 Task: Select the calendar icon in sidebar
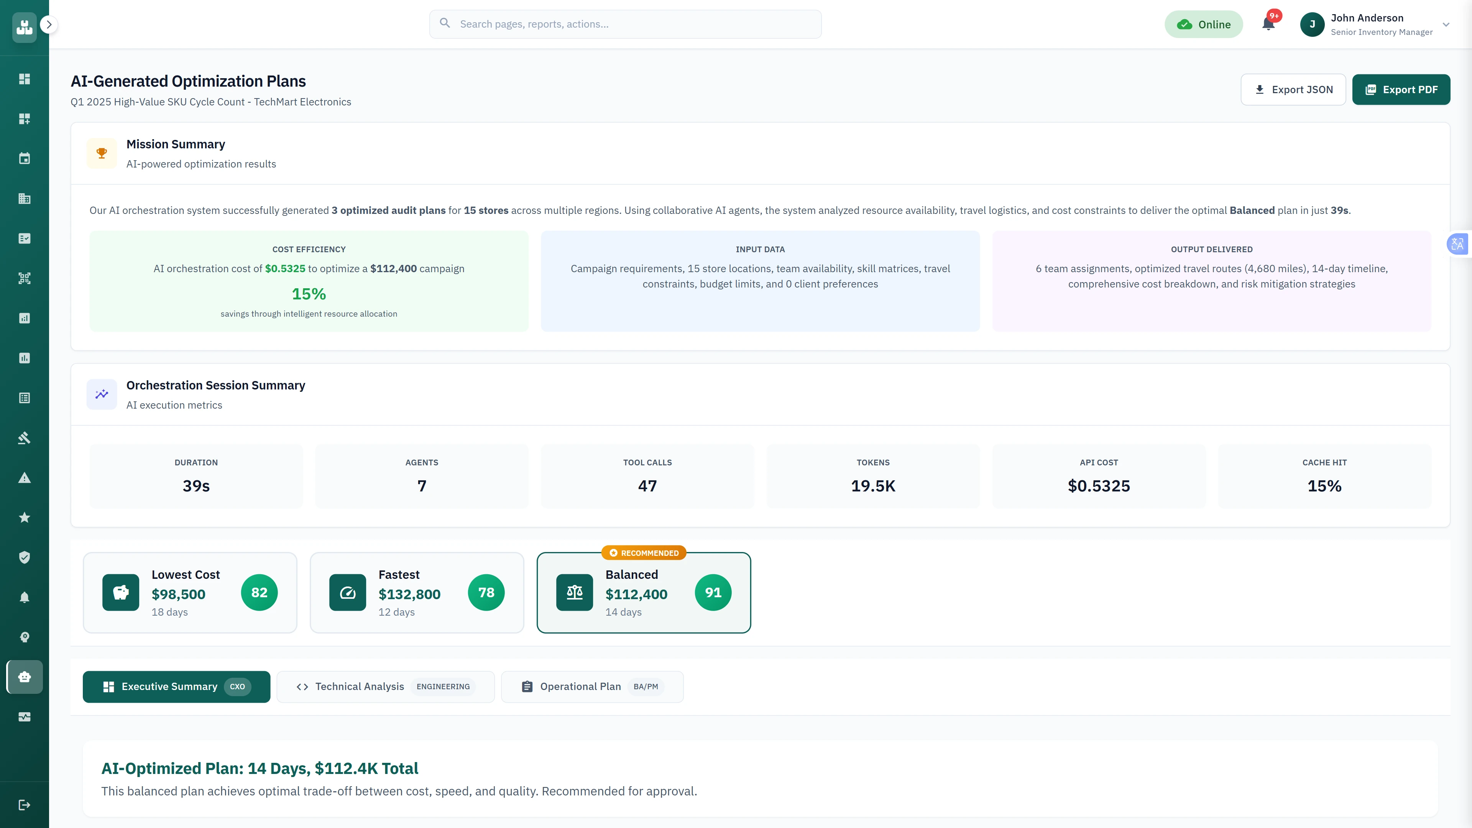tap(24, 158)
